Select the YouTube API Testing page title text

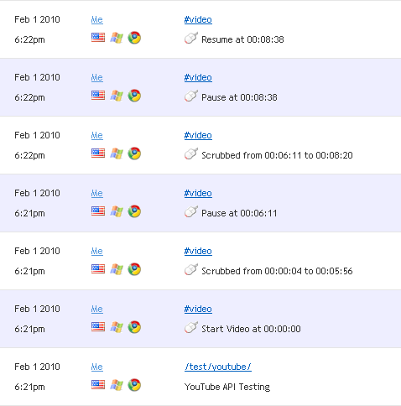point(227,387)
